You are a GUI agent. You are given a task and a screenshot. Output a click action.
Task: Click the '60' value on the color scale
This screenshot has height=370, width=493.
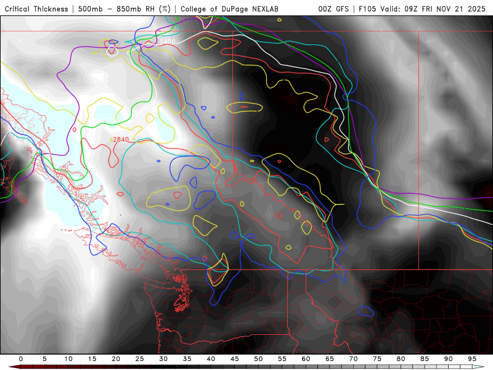click(x=306, y=359)
